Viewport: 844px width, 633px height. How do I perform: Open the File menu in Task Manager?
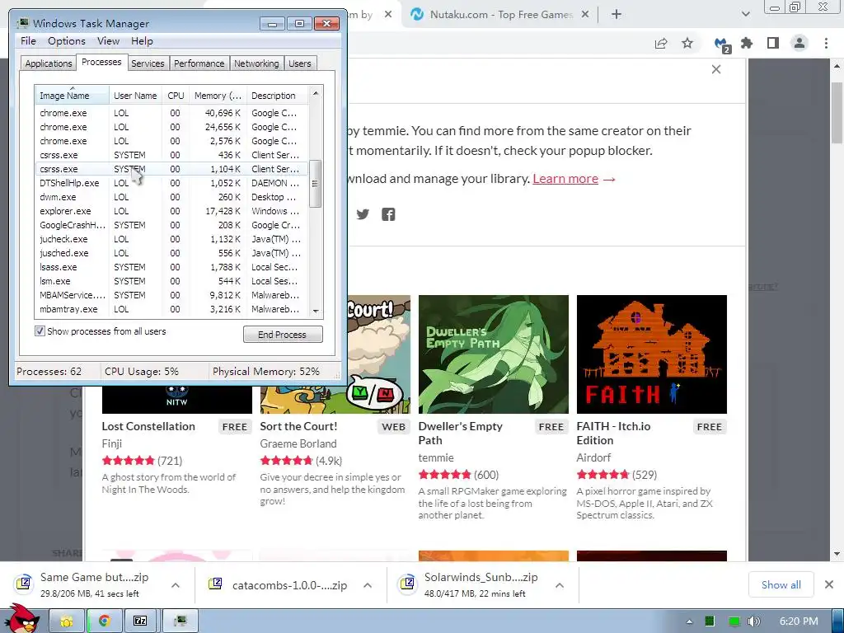(28, 41)
